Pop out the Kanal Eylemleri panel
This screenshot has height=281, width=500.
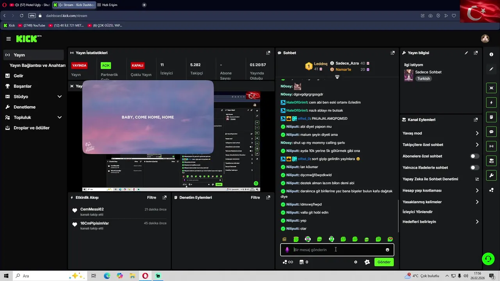[476, 120]
